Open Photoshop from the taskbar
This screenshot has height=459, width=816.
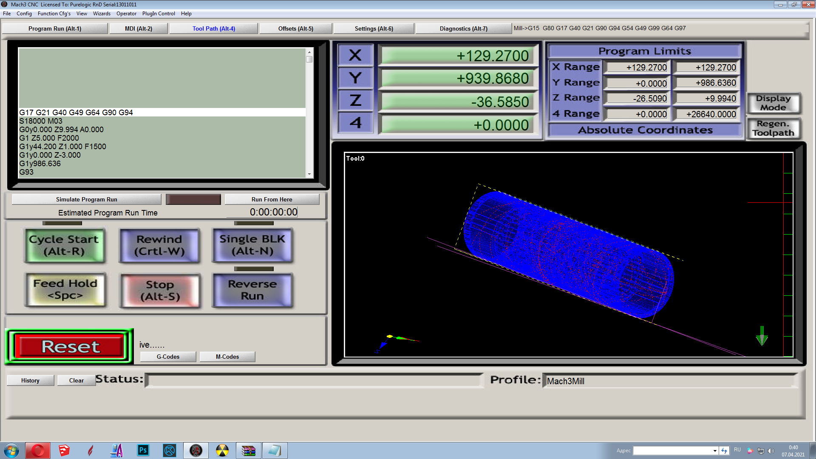143,450
